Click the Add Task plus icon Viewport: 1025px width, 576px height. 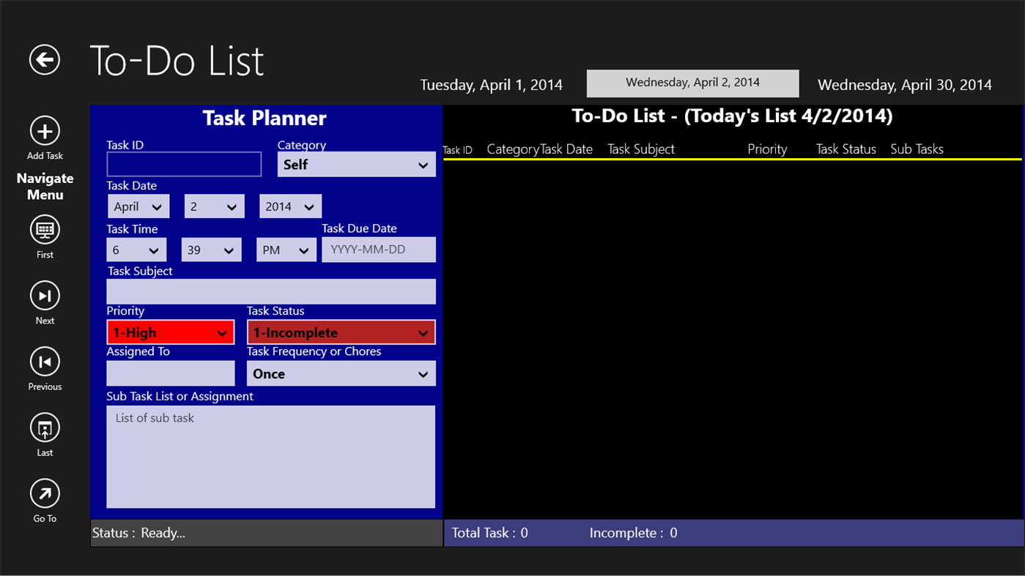44,132
